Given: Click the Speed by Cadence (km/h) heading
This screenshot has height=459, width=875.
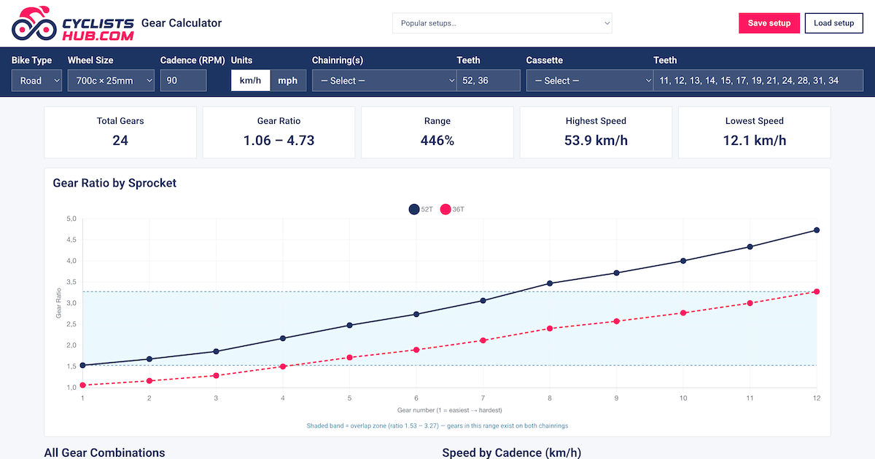Looking at the screenshot, I should pos(512,452).
